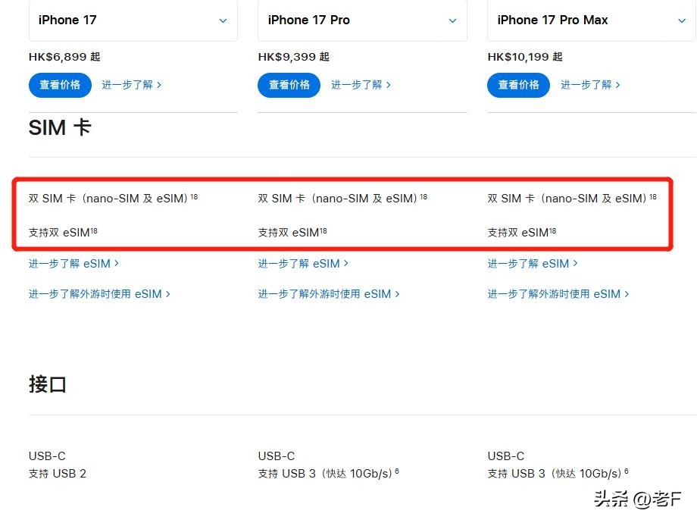Click 查看价格 button under iPhone 17 Pro

[x=289, y=85]
